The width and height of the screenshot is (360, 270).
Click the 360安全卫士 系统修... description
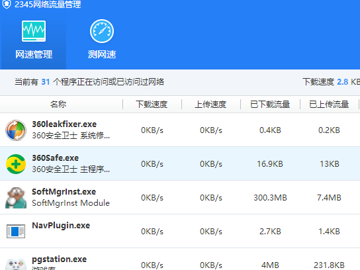click(x=71, y=136)
